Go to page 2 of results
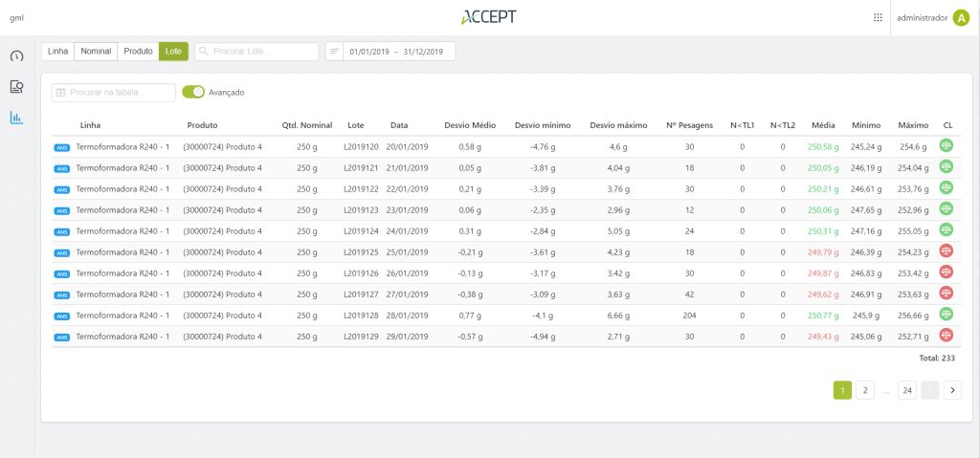The image size is (980, 458). [863, 390]
